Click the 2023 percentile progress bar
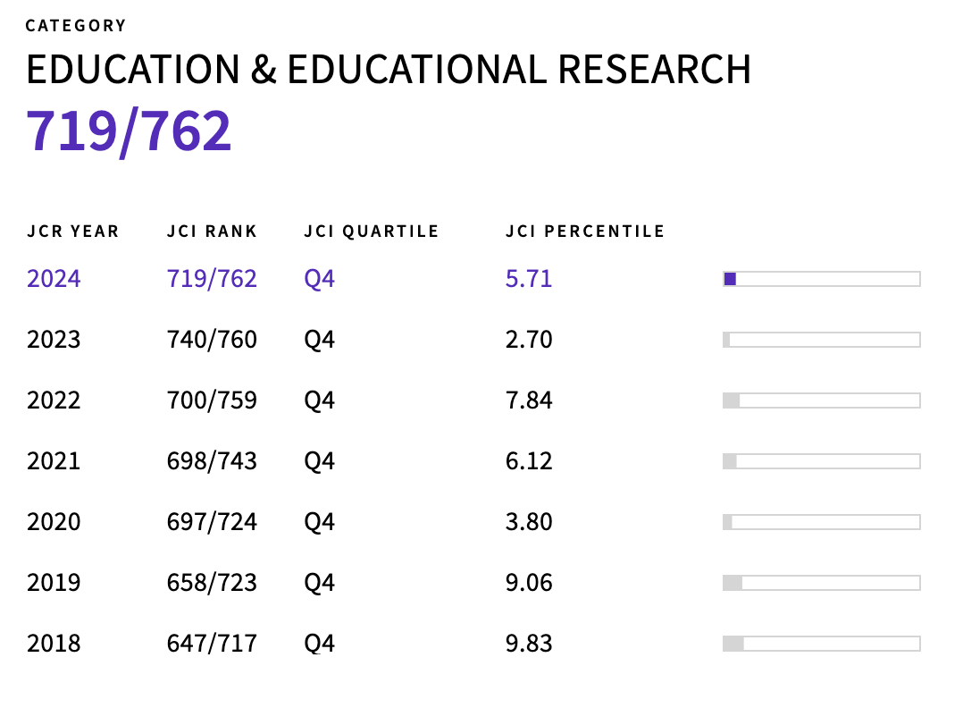This screenshot has height=708, width=963. click(821, 340)
